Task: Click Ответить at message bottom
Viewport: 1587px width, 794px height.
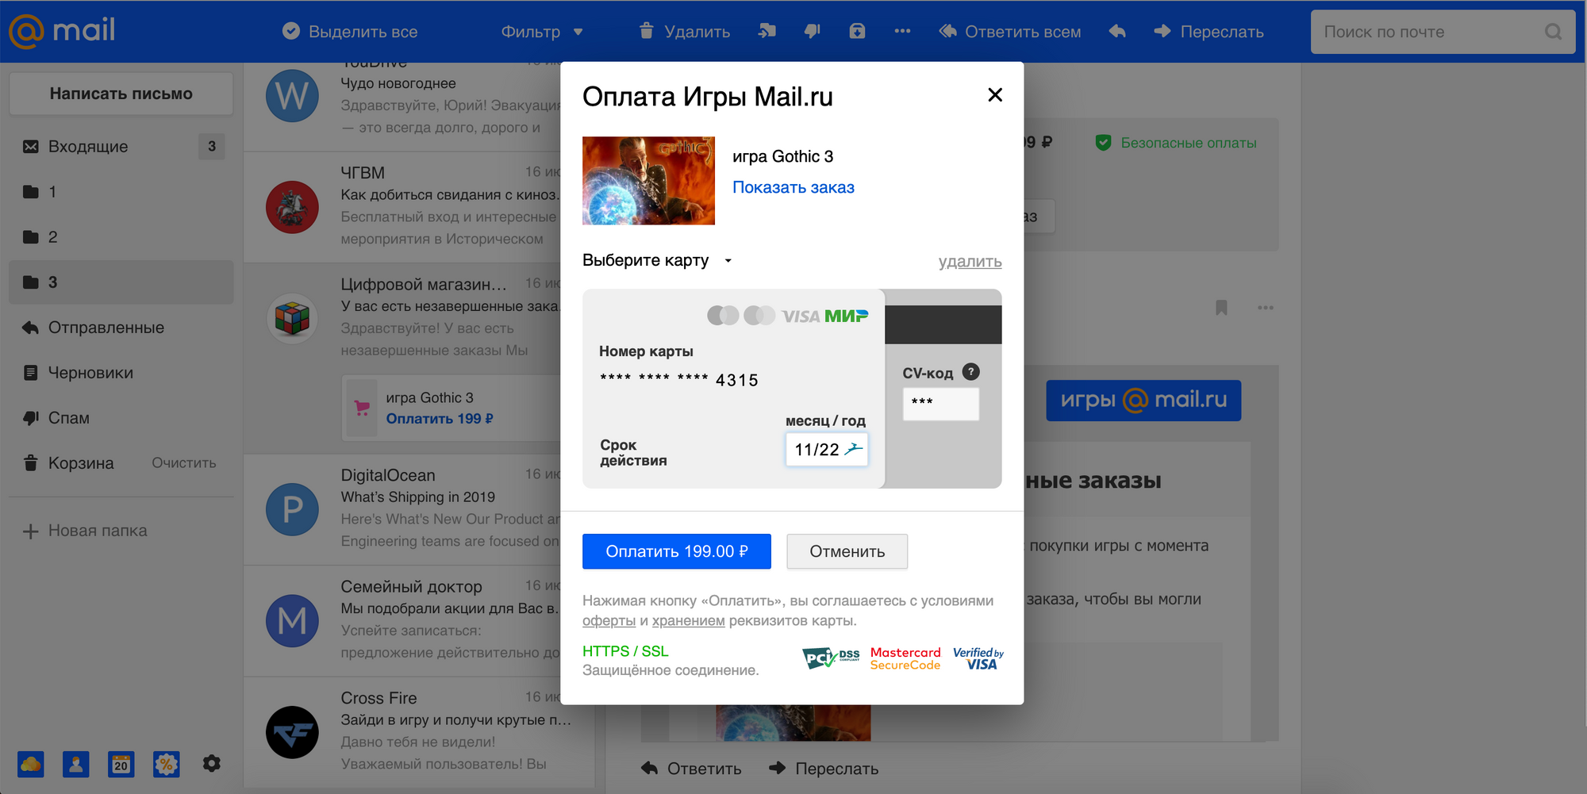Action: (x=691, y=768)
